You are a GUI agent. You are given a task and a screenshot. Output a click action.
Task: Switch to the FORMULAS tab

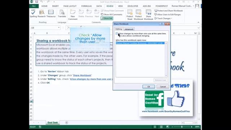pos(86,6)
